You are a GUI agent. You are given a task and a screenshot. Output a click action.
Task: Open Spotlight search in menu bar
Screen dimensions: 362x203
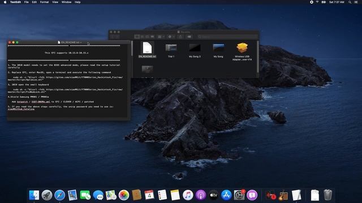coord(350,2)
